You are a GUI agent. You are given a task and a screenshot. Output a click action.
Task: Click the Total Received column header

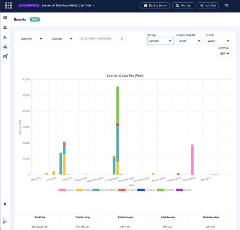(x=125, y=217)
